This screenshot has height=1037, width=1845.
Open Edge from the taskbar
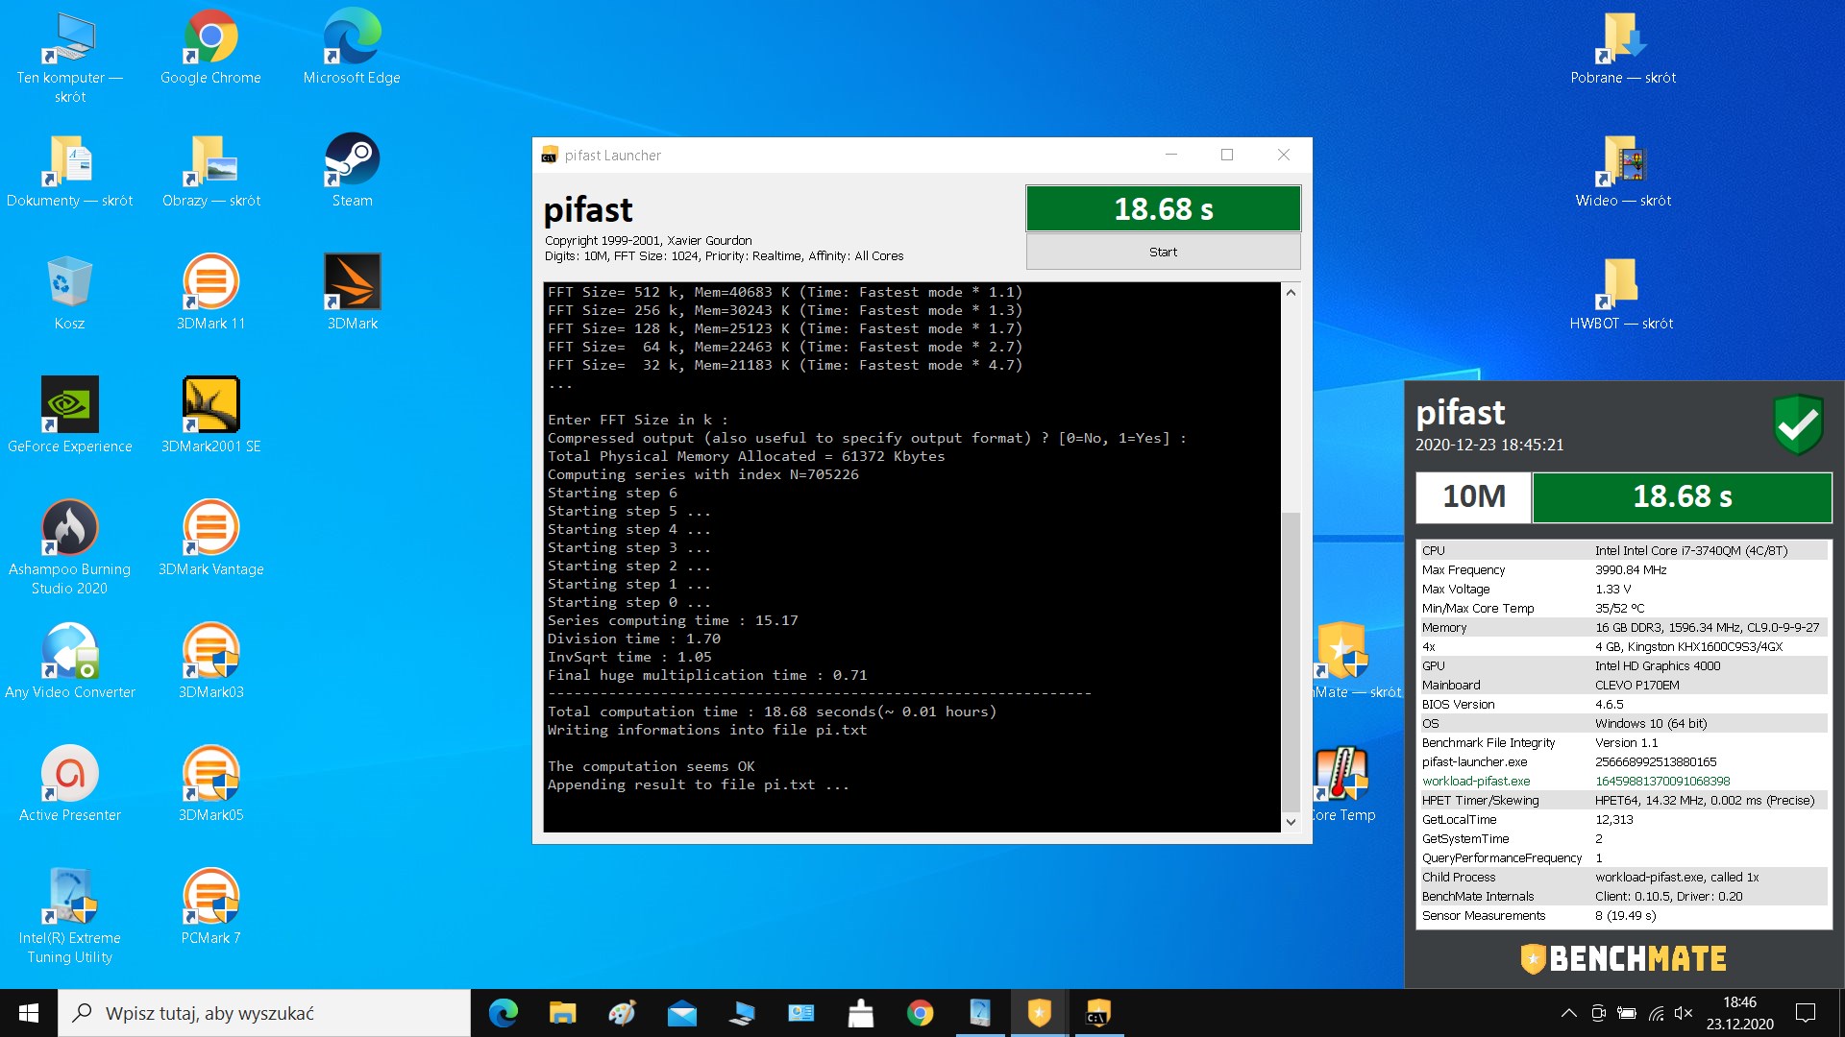pos(503,1013)
